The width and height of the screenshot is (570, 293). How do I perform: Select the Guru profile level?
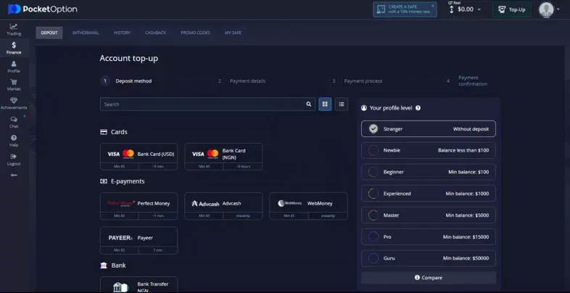pyautogui.click(x=429, y=258)
